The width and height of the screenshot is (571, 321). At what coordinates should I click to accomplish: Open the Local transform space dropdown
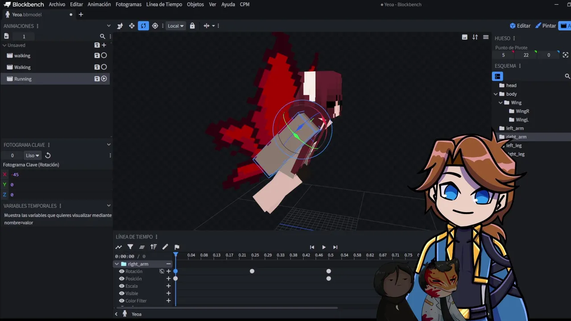[x=176, y=26]
